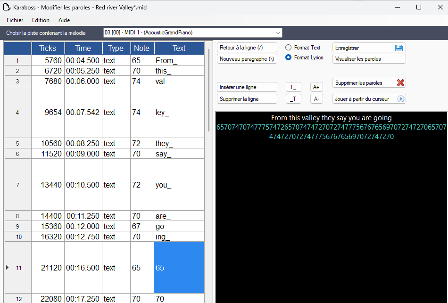Screen dimensions: 448x303
Task: Decrease font size with A- button
Action: click(316, 99)
